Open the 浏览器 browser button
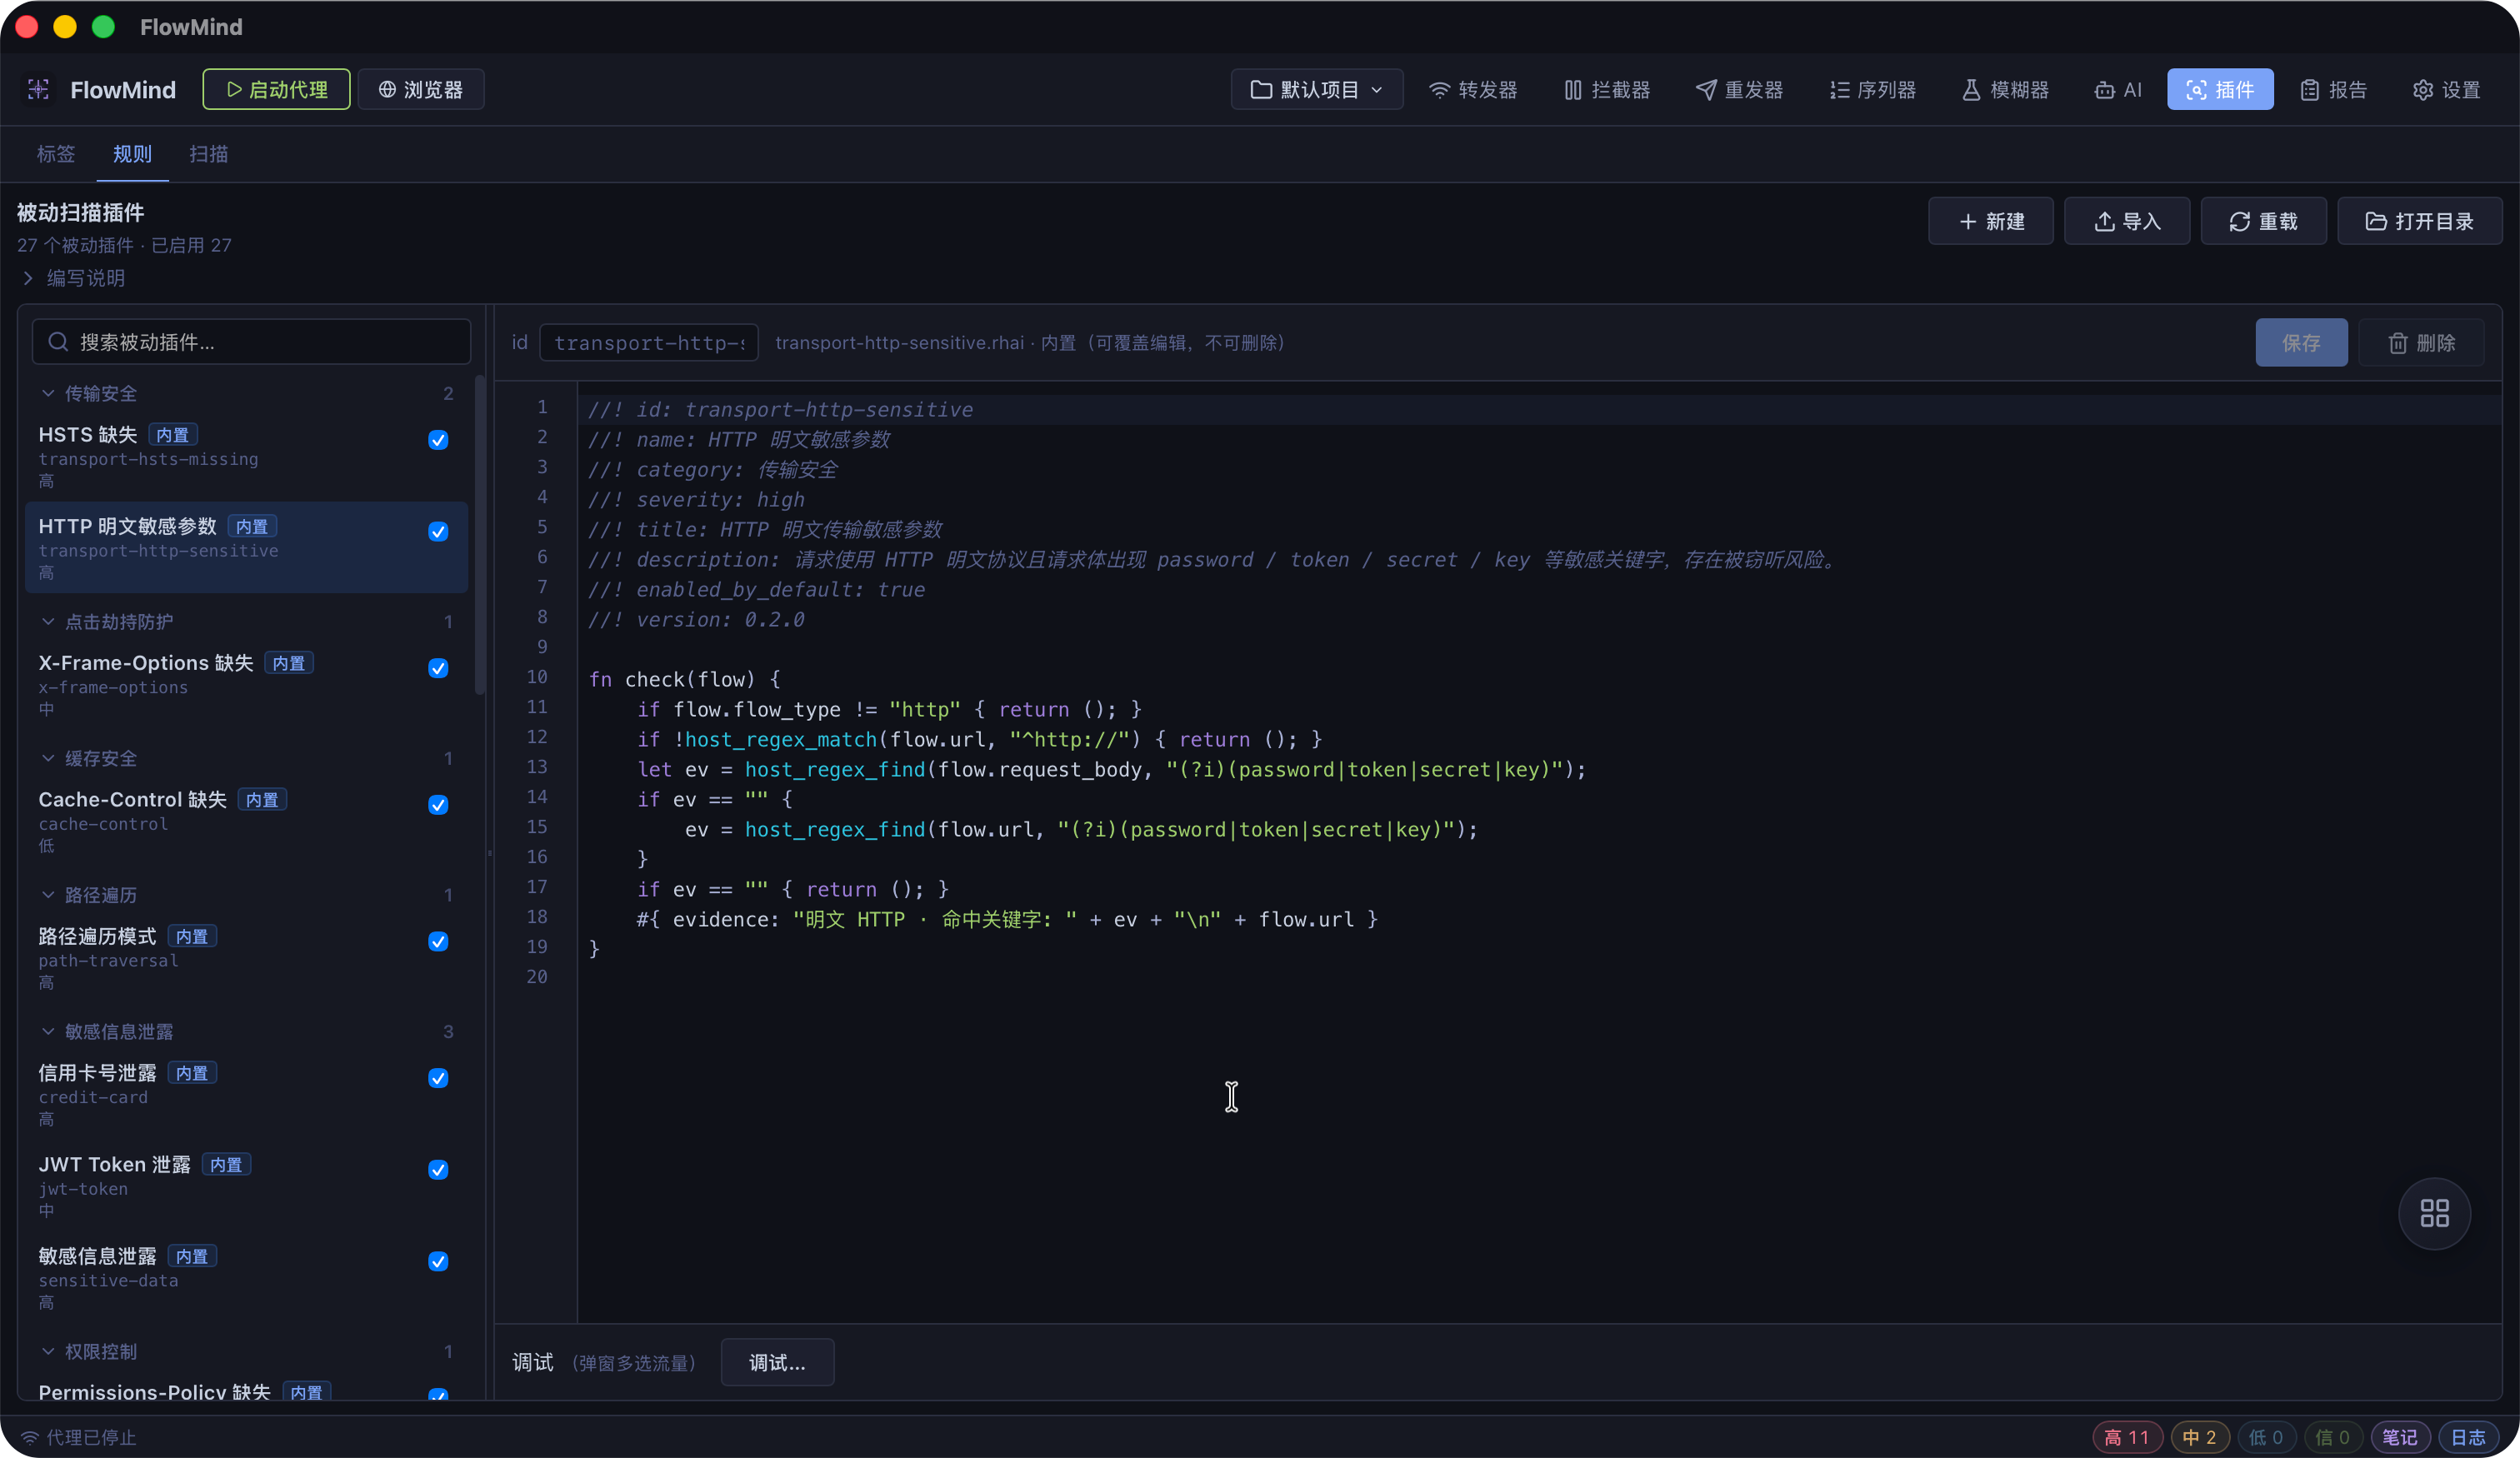Viewport: 2520px width, 1458px height. pyautogui.click(x=420, y=90)
